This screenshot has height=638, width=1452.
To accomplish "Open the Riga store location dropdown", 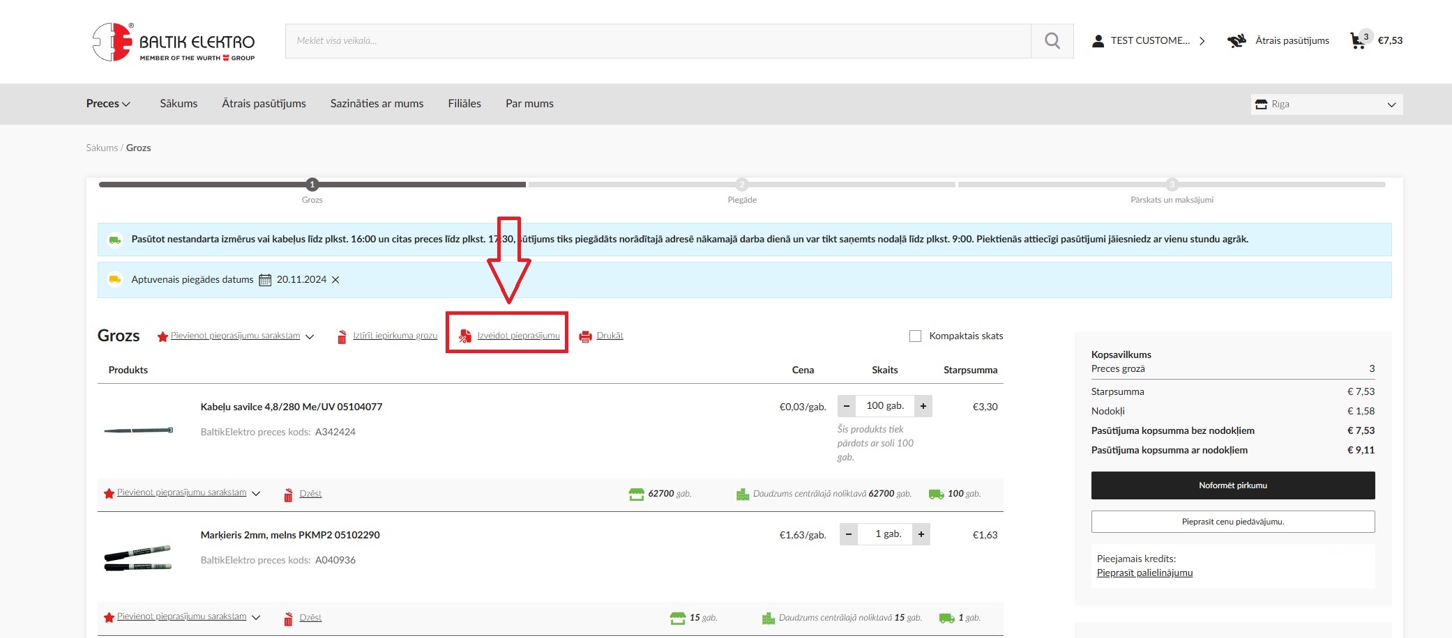I will click(x=1326, y=104).
